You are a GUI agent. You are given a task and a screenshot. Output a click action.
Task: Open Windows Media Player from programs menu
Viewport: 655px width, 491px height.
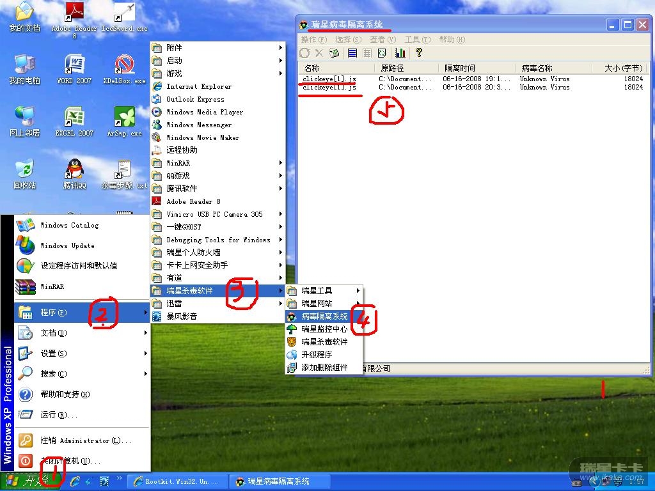tap(217, 112)
